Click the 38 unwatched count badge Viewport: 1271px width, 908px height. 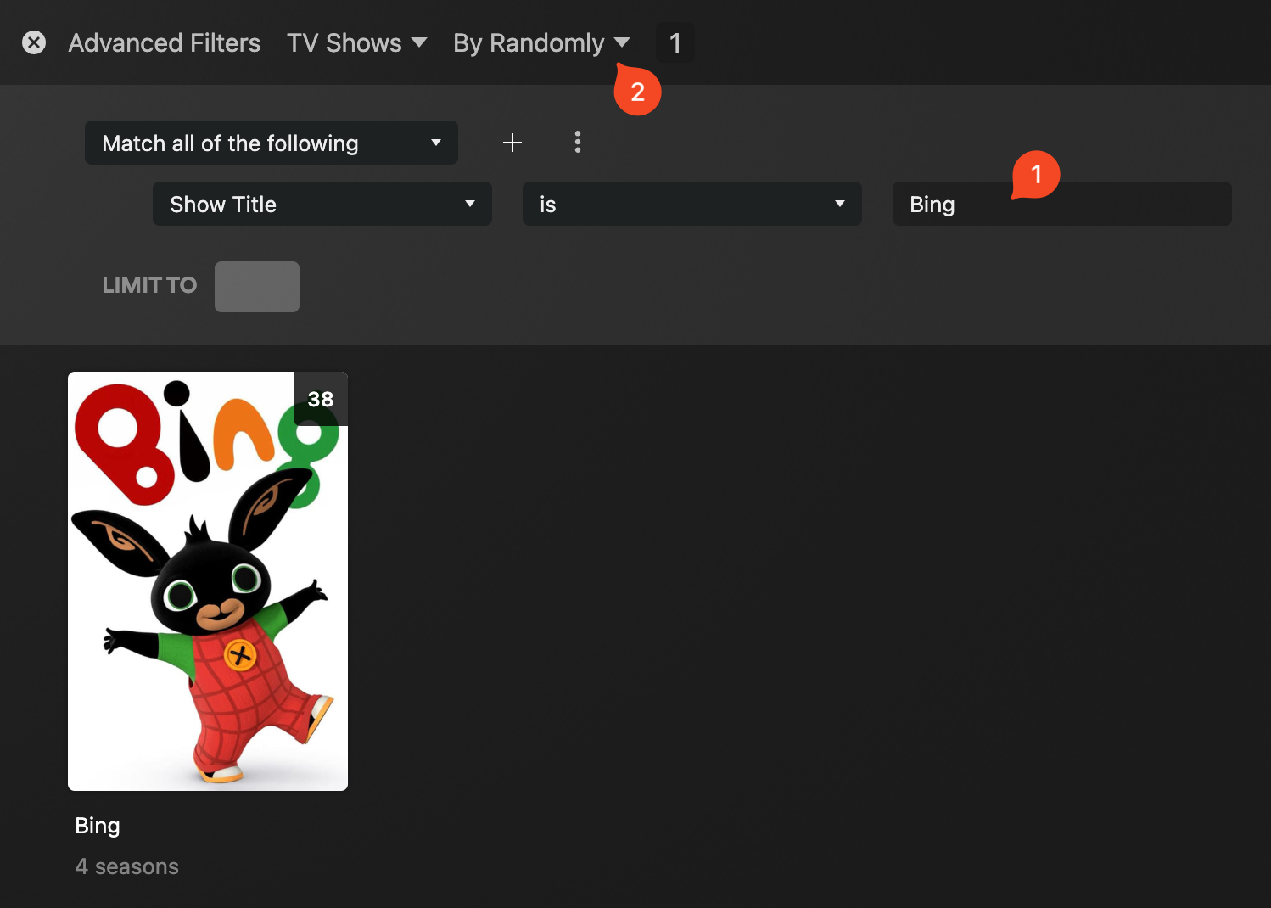pos(321,399)
